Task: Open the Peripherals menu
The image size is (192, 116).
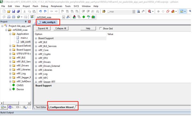Action: coord(56,6)
